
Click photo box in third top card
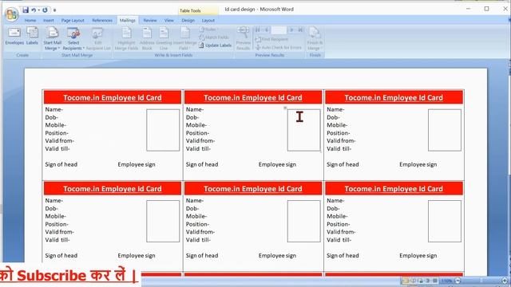(445, 130)
